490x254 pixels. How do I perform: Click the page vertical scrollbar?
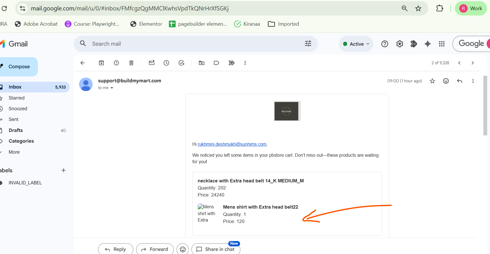485,106
